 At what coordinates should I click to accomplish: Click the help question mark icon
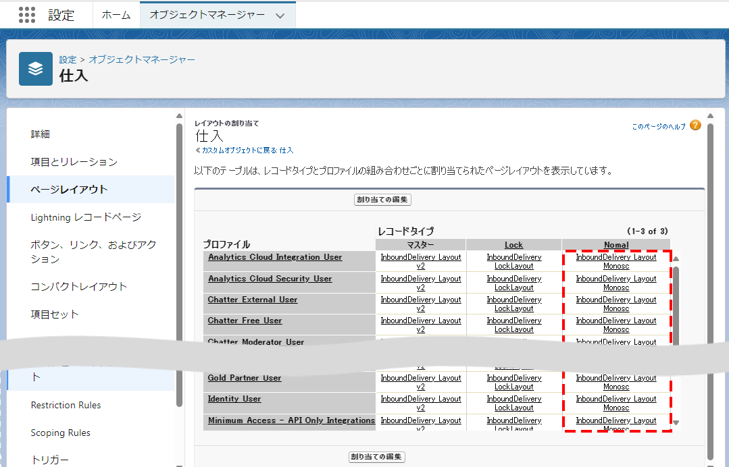(x=695, y=126)
